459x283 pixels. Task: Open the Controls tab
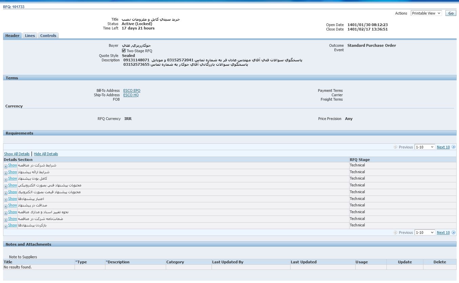[48, 36]
